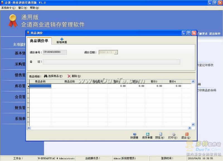Open 预览 print preview
The image size is (223, 161).
coord(161,134)
